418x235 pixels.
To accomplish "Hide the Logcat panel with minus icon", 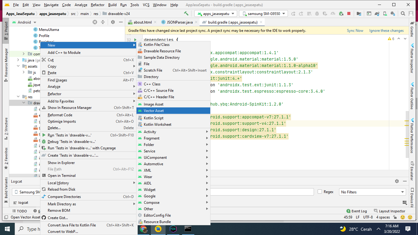I will [405, 181].
